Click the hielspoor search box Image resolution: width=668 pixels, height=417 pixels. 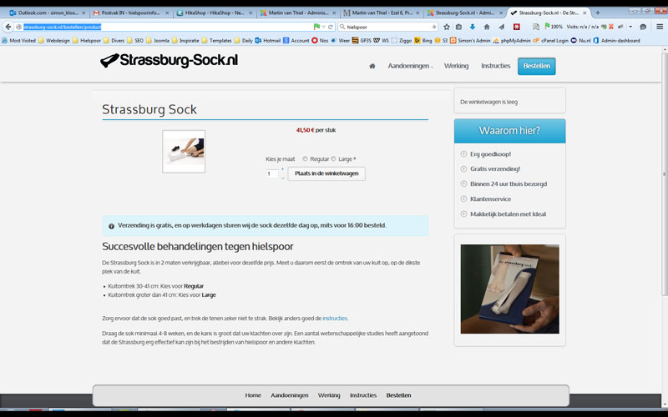pyautogui.click(x=387, y=27)
